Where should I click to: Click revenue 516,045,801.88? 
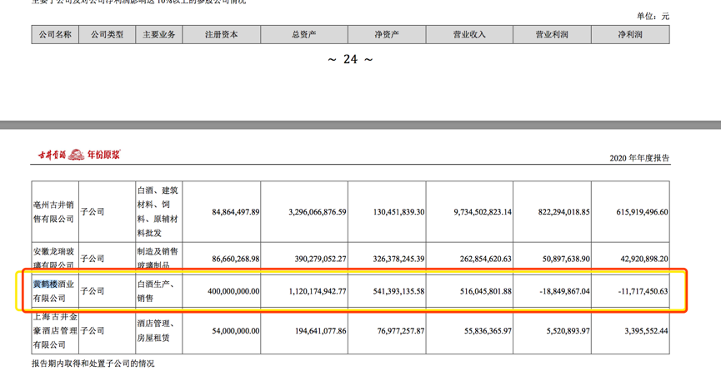click(x=486, y=292)
